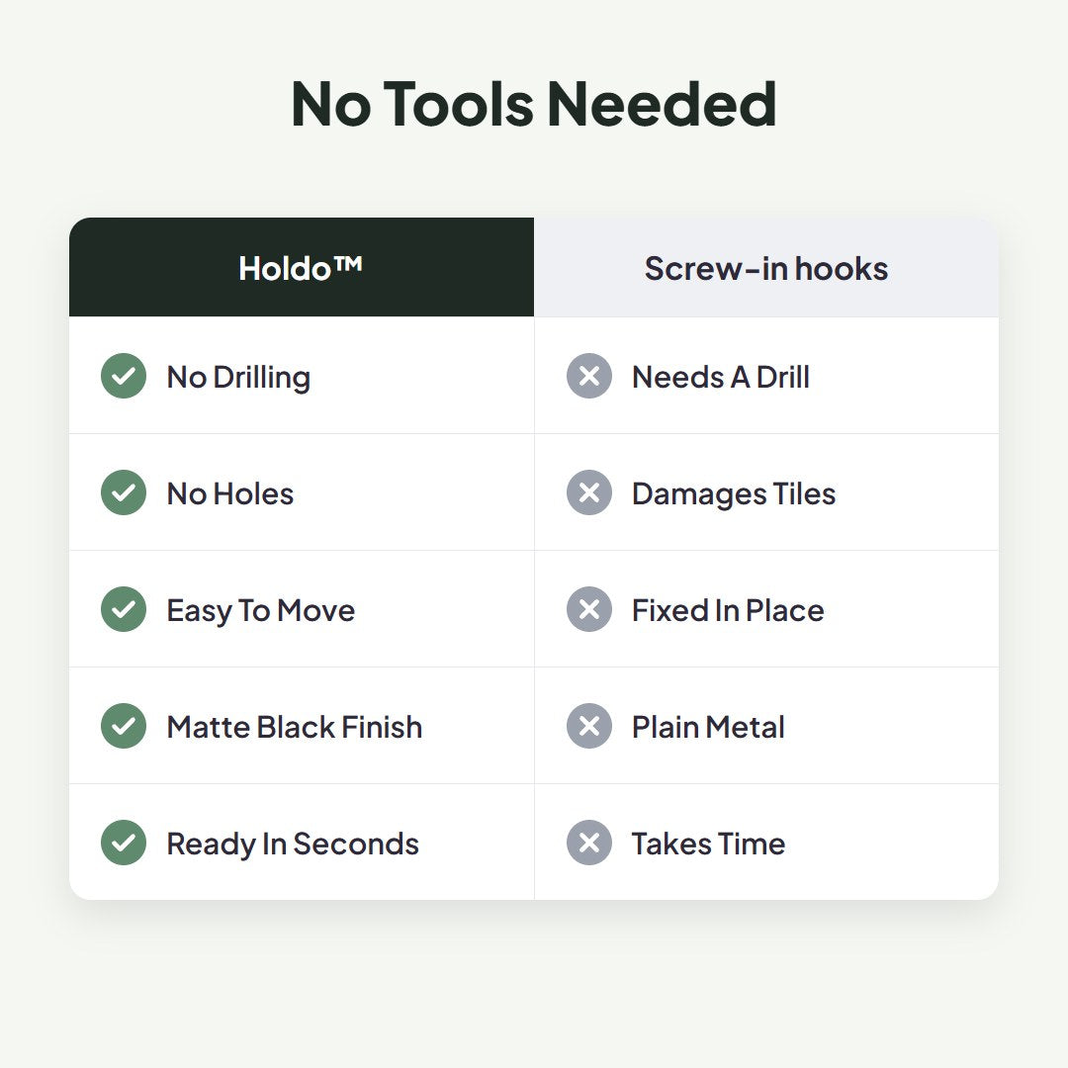
Task: Click the green checkmark next to Easy To Move
Action: point(124,609)
